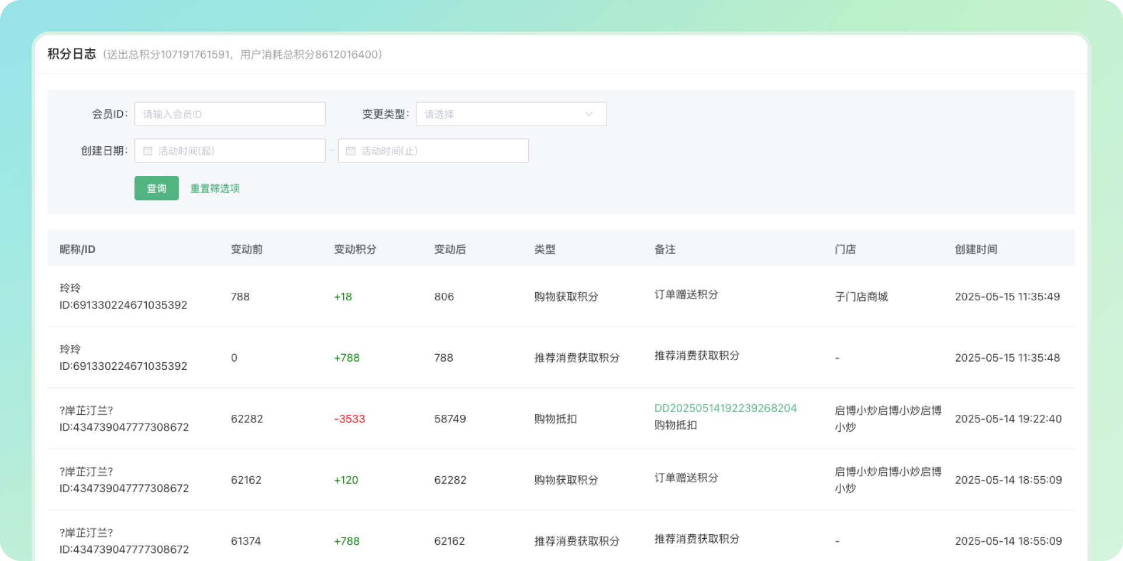This screenshot has height=561, width=1123.
Task: Click the 61374 before-change value
Action: (x=246, y=541)
